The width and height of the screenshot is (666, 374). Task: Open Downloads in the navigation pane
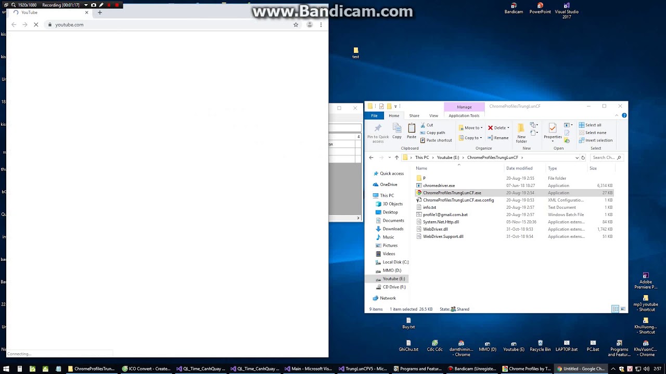coord(393,229)
